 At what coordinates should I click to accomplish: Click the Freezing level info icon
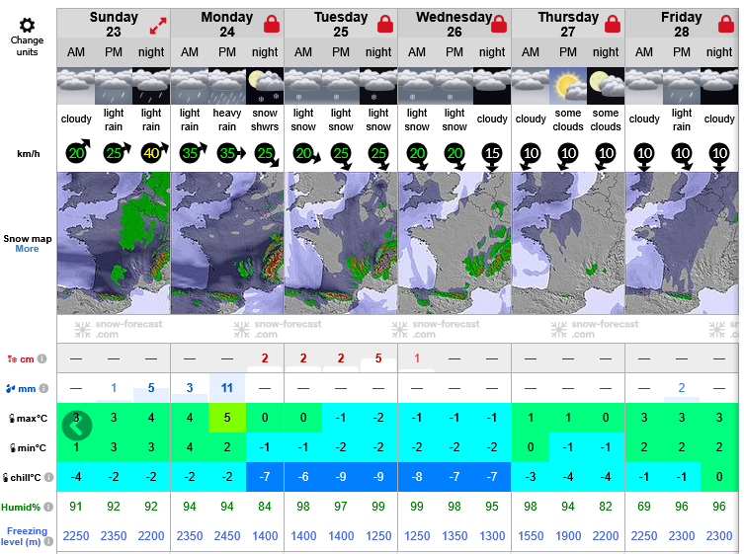coord(48,541)
